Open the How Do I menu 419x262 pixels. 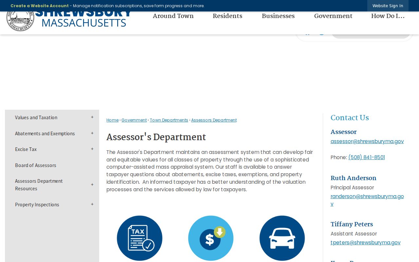coord(388,16)
